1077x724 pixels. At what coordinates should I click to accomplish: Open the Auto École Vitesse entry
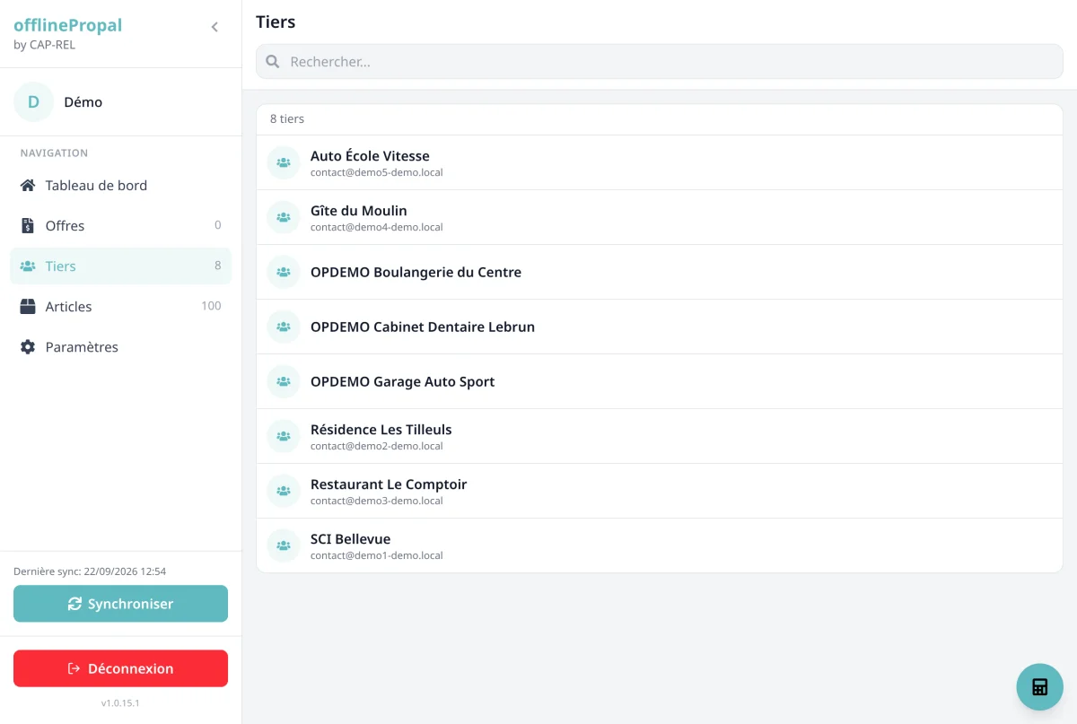(x=660, y=163)
